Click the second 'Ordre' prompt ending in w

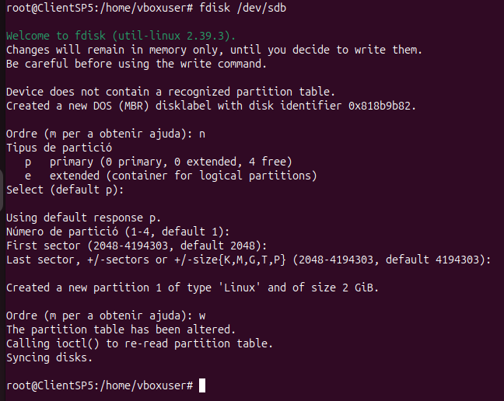[x=105, y=316]
